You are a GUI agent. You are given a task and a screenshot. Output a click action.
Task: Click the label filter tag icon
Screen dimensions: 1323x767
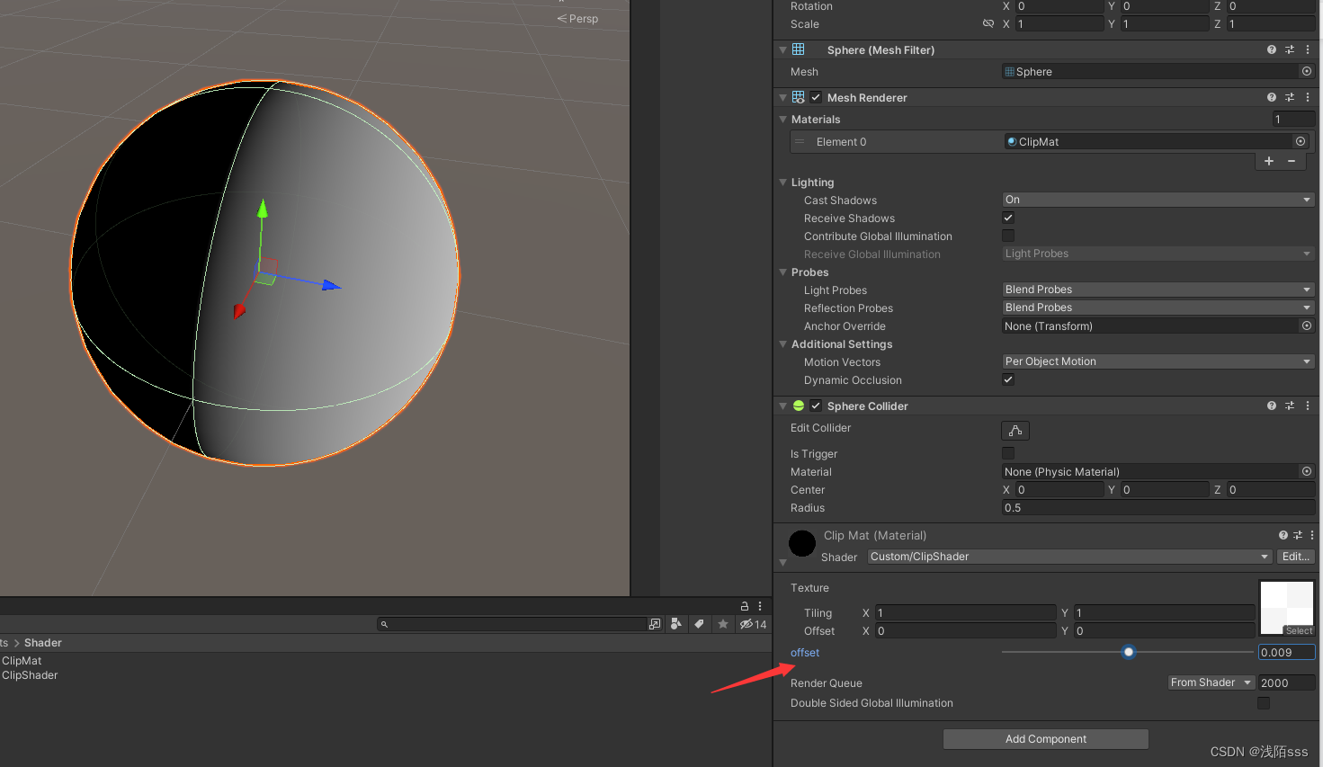coord(699,623)
